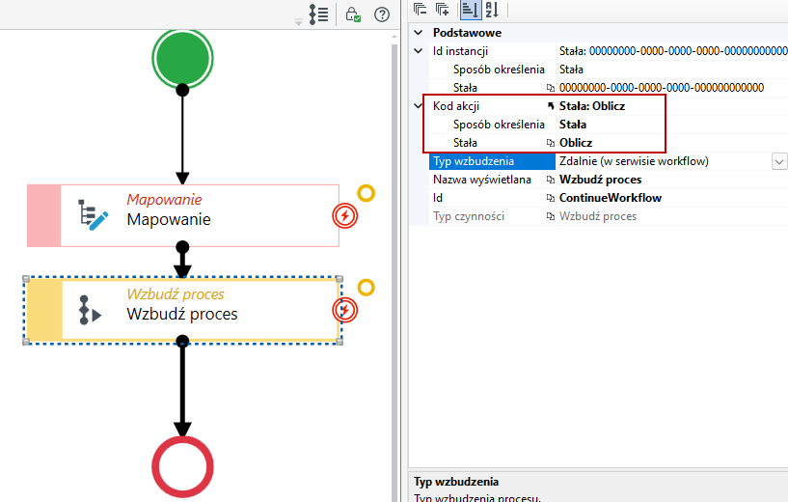This screenshot has height=502, width=788.
Task: Click 'Stała: Oblicz' in Kod akcji row
Action: point(592,106)
